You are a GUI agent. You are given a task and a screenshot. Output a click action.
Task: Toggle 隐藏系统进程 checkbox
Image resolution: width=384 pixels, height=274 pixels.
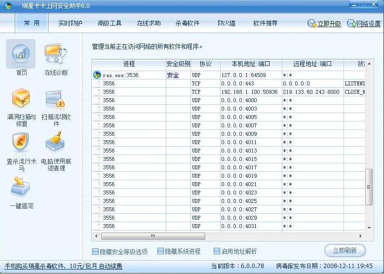point(160,251)
